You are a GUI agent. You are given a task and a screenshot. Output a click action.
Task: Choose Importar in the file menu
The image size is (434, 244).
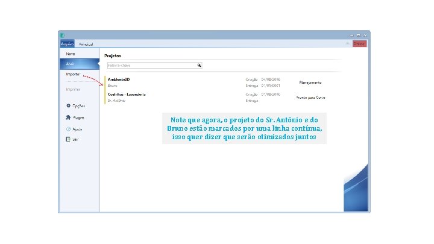point(73,74)
